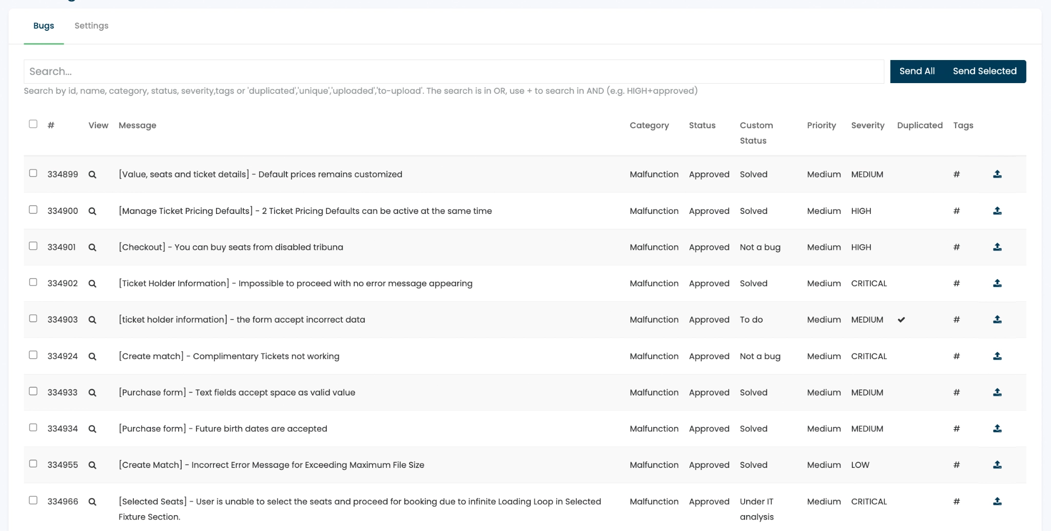The width and height of the screenshot is (1051, 531).
Task: Click the Send Selected button
Action: click(x=984, y=71)
